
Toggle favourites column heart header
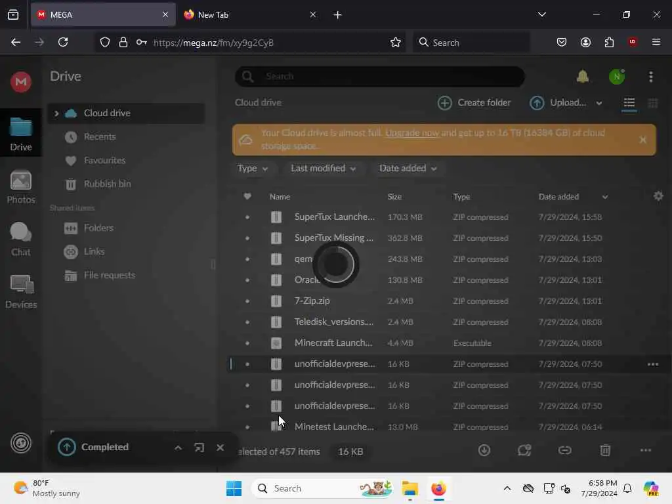[x=247, y=196]
